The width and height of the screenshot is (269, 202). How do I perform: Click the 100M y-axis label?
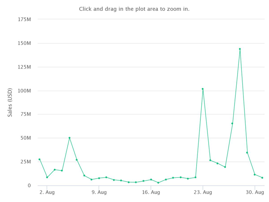pos(25,91)
